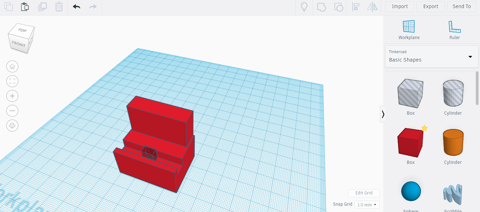This screenshot has width=480, height=212.
Task: Open the Snap Grid 1.0 mm dropdown
Action: click(x=367, y=205)
